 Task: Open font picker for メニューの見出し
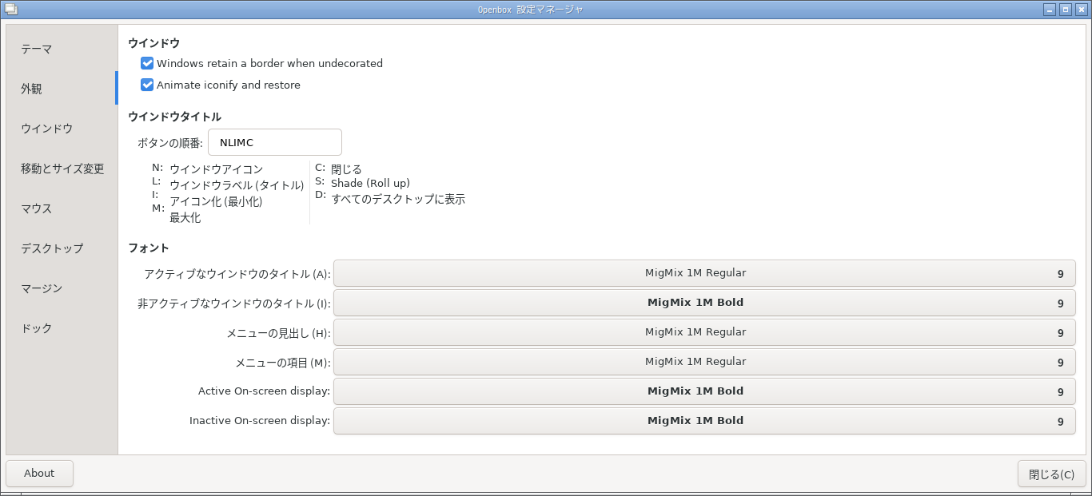pyautogui.click(x=704, y=332)
